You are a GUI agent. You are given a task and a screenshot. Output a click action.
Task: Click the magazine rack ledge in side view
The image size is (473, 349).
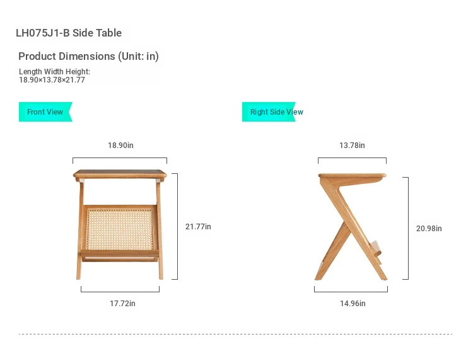pyautogui.click(x=376, y=249)
